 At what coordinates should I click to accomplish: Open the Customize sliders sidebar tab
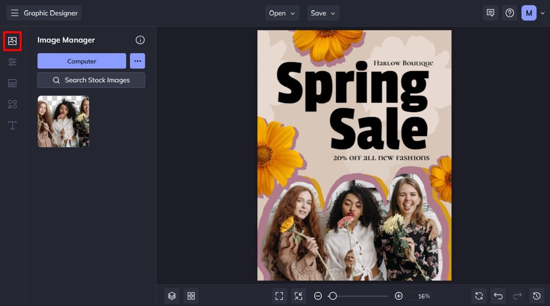[x=12, y=62]
